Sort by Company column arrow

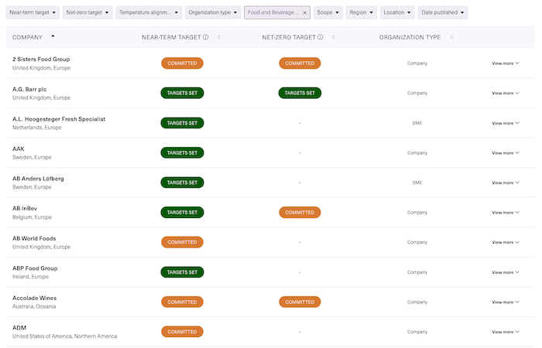[53, 36]
